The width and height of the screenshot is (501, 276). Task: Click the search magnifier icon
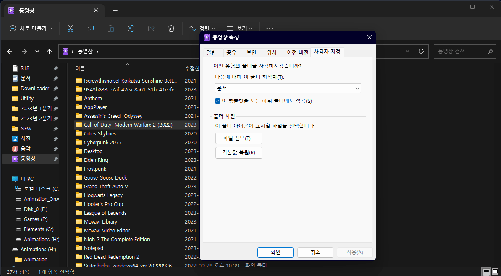[490, 51]
